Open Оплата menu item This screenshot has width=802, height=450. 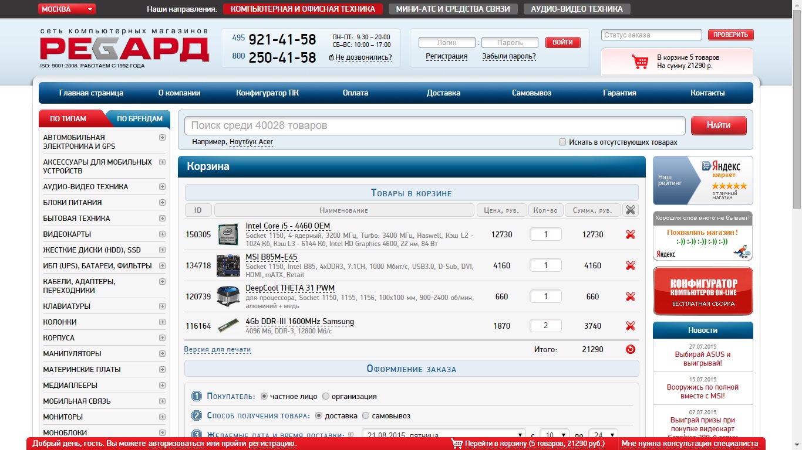pyautogui.click(x=356, y=93)
